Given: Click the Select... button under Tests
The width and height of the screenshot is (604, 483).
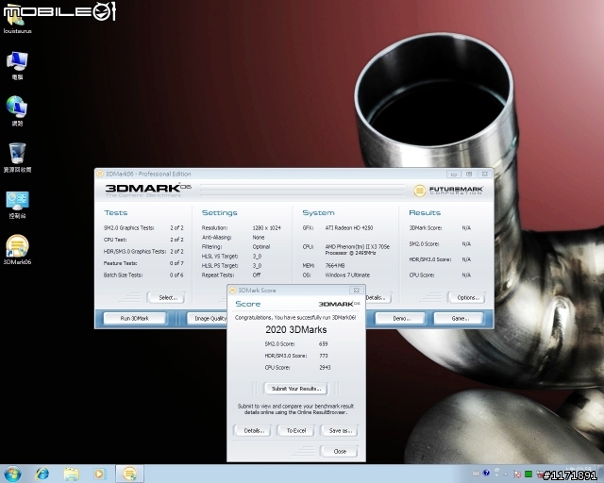Looking at the screenshot, I should tap(167, 298).
